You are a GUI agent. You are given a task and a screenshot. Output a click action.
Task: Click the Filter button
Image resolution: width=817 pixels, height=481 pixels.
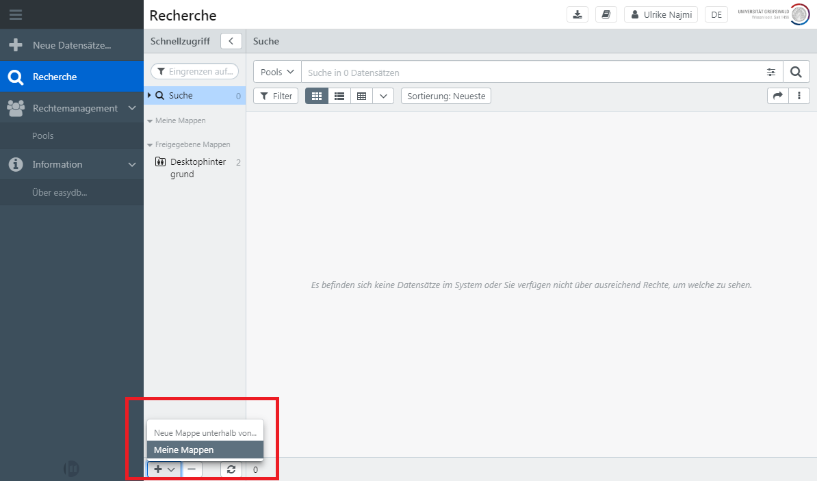(x=276, y=96)
